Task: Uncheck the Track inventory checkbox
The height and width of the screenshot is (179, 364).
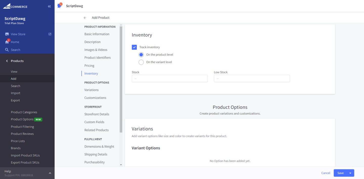Action: [134, 47]
